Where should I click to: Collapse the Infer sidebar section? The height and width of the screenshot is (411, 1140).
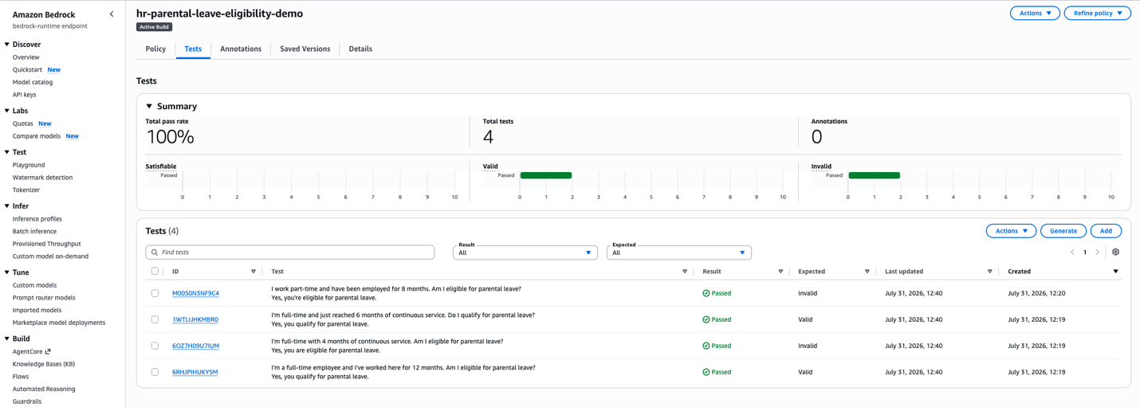(7, 205)
